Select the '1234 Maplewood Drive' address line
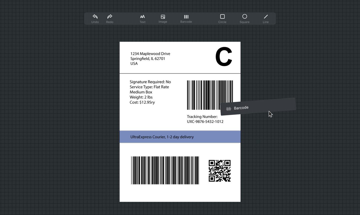Image resolution: width=360 pixels, height=215 pixels. pos(150,54)
